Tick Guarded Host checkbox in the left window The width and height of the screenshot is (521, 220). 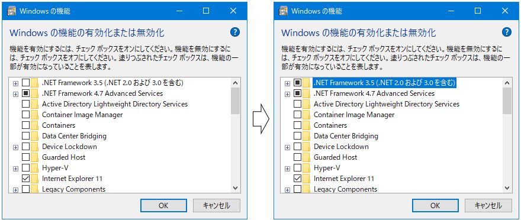(25, 157)
